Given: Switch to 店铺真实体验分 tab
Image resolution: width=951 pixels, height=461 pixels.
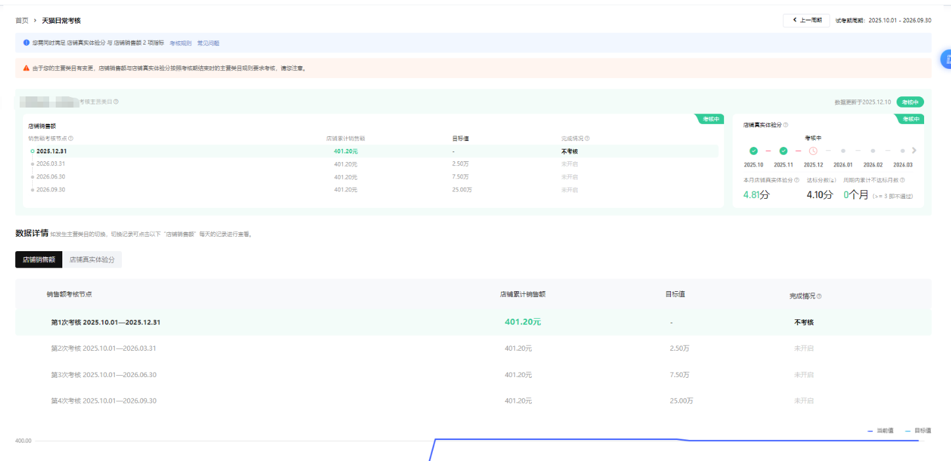Looking at the screenshot, I should (x=92, y=260).
